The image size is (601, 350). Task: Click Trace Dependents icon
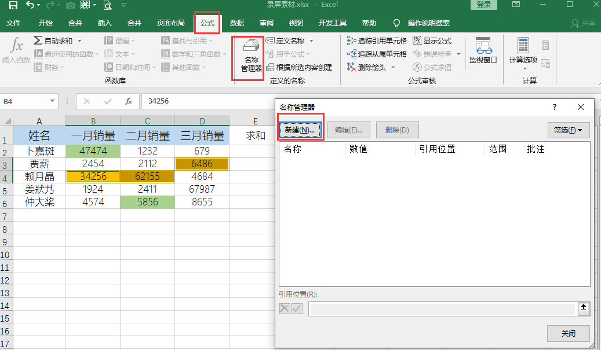pos(351,54)
